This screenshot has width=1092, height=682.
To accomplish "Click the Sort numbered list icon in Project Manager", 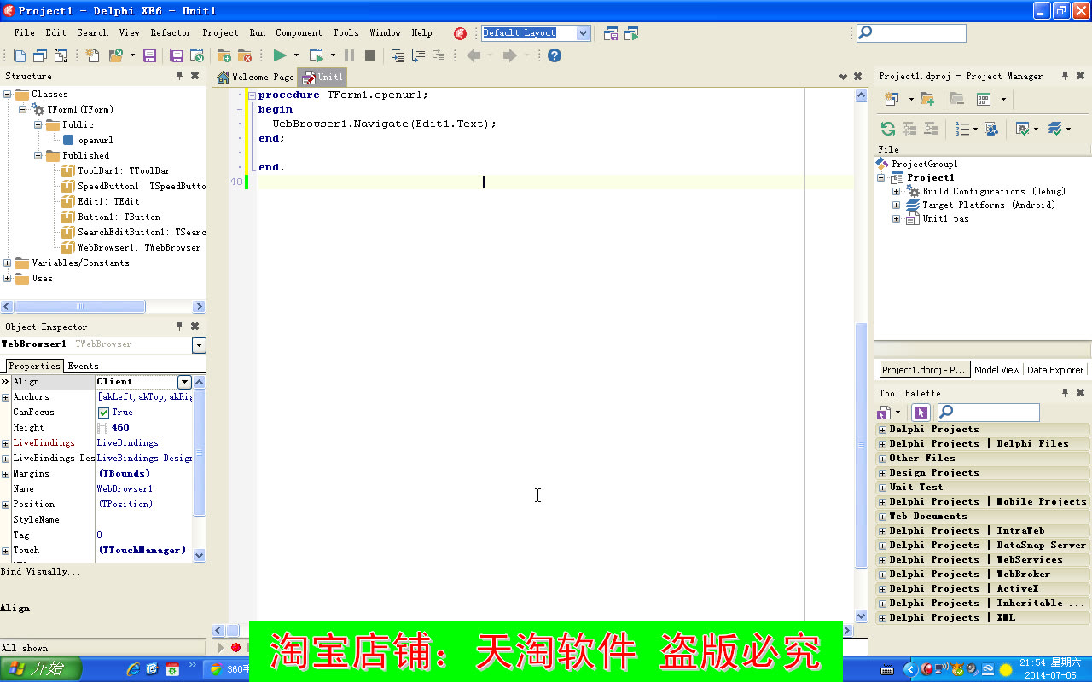I will (x=962, y=129).
